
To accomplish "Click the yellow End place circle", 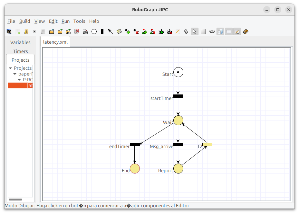I will pyautogui.click(x=135, y=169).
